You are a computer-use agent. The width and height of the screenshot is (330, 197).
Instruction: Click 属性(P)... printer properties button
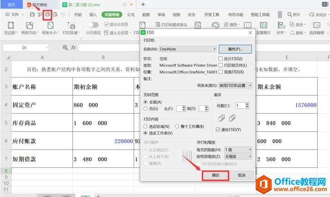pos(236,49)
